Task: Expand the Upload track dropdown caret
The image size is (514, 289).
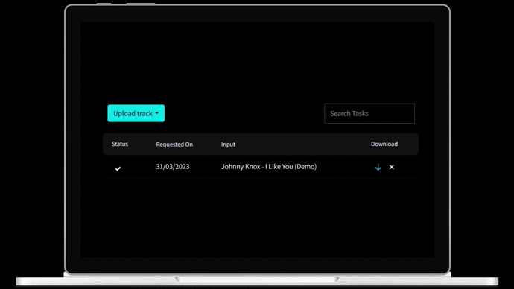Action: [x=156, y=113]
